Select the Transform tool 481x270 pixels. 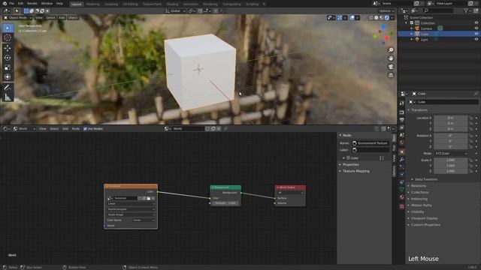8,76
